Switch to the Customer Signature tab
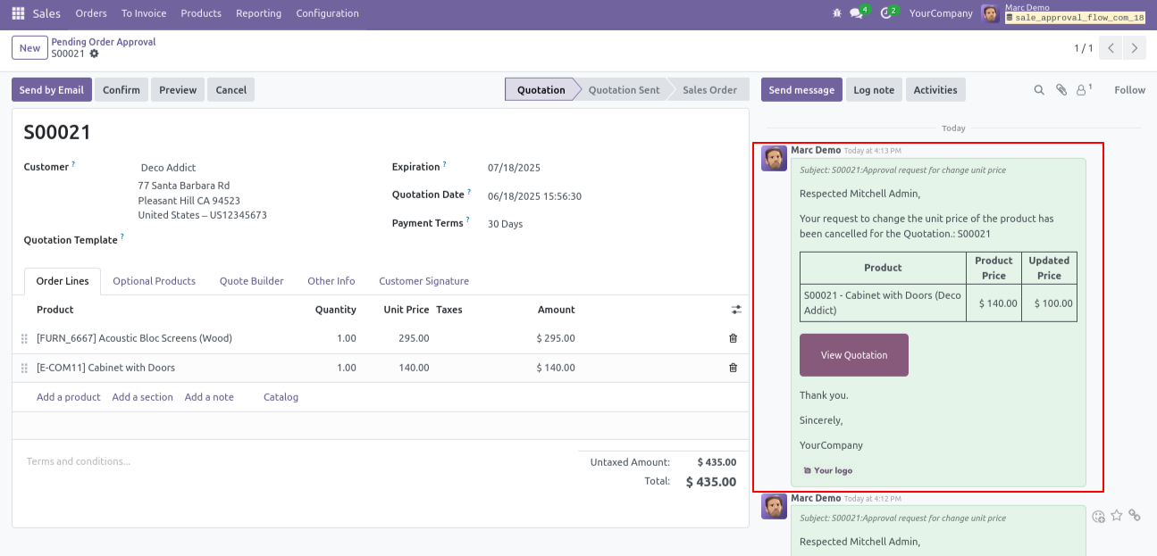The width and height of the screenshot is (1157, 556). [x=424, y=281]
